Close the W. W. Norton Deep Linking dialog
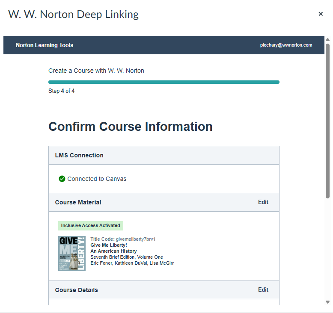Image resolution: width=333 pixels, height=313 pixels. [321, 14]
